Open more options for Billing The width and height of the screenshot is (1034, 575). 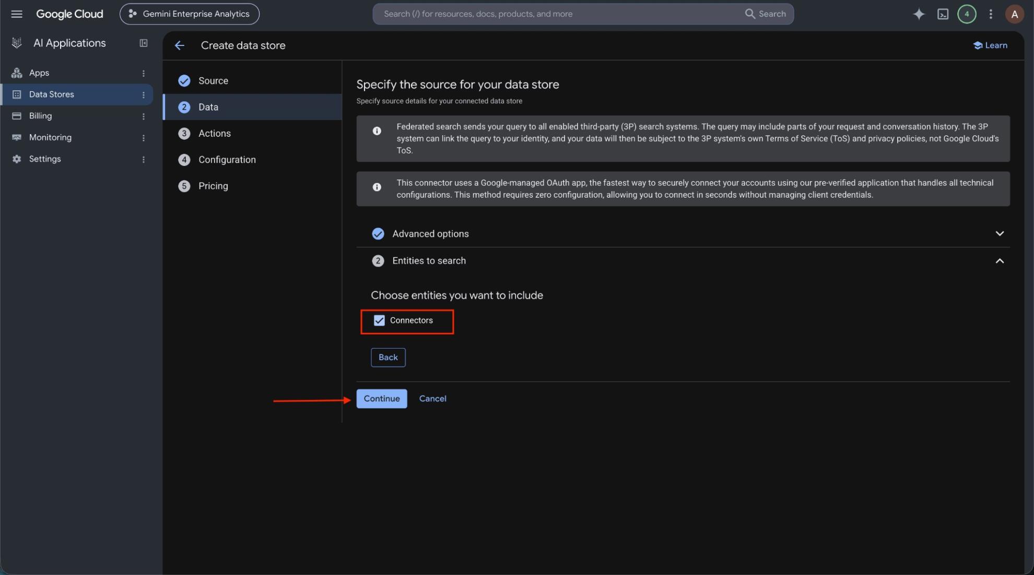[144, 116]
